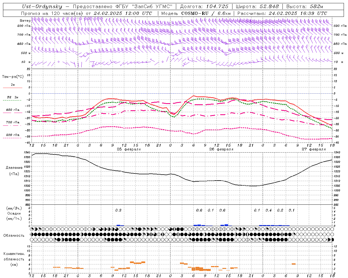
Task: Click the 25 февраля date label
Action: tap(129, 149)
